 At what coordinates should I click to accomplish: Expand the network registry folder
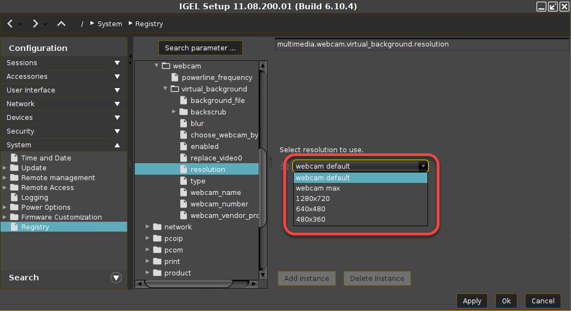coord(148,227)
